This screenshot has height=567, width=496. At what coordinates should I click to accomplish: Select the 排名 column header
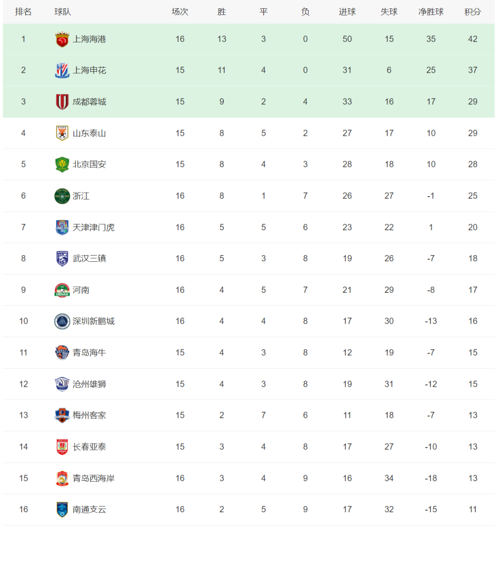23,12
